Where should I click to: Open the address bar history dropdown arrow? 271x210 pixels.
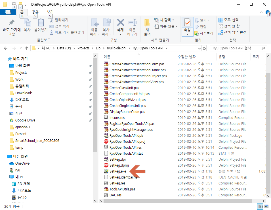point(199,48)
